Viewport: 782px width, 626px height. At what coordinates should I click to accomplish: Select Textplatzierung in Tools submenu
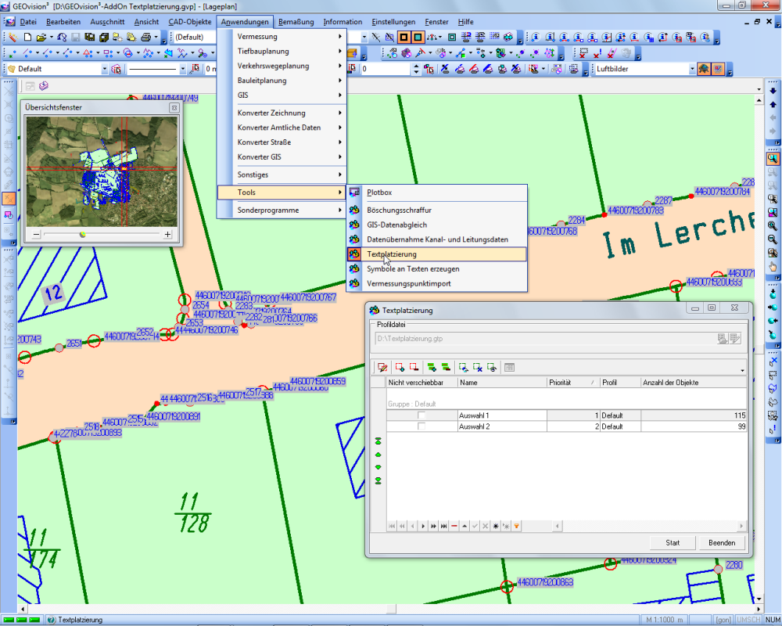point(437,254)
